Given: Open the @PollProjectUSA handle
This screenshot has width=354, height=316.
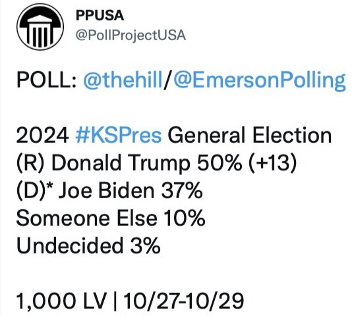Looking at the screenshot, I should tap(131, 36).
